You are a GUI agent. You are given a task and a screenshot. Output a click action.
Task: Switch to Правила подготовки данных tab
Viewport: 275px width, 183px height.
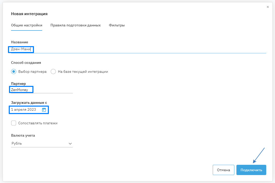[x=75, y=25]
